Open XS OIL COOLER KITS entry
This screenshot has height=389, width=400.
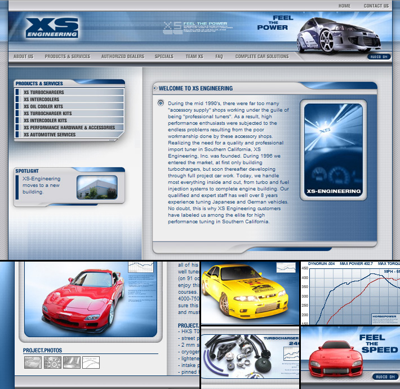click(69, 107)
